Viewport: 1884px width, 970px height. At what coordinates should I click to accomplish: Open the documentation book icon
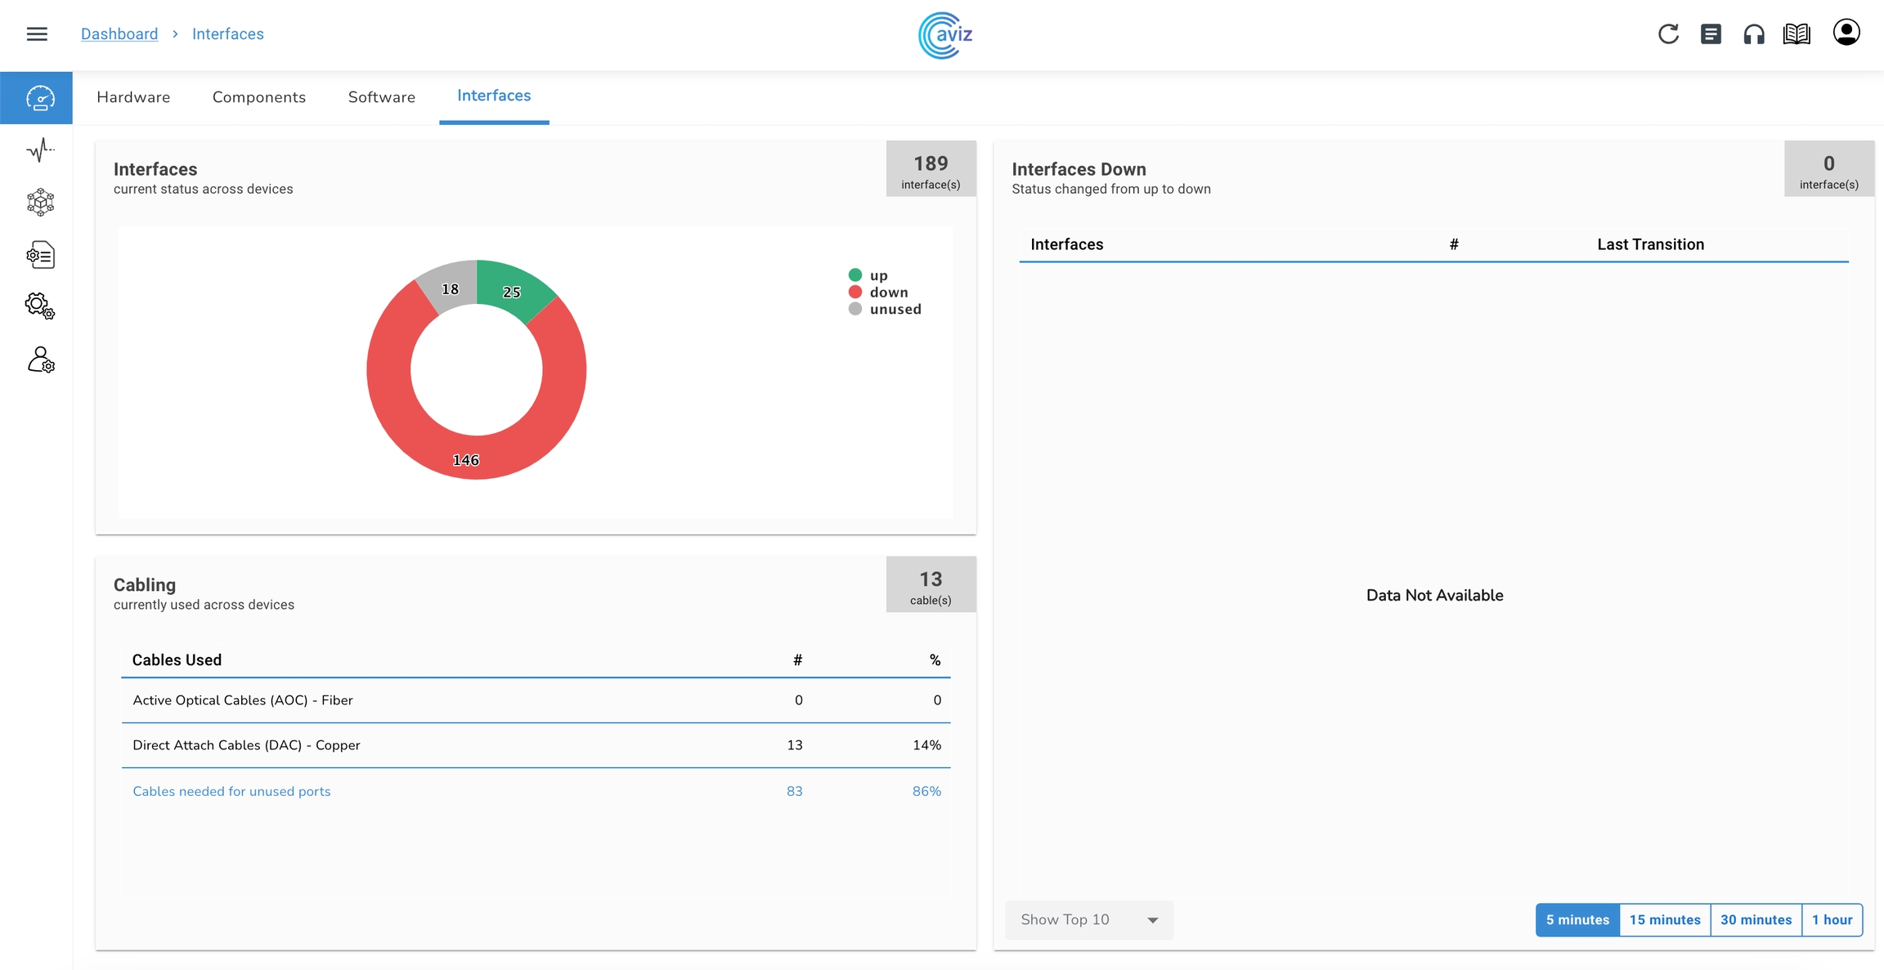(x=1797, y=34)
